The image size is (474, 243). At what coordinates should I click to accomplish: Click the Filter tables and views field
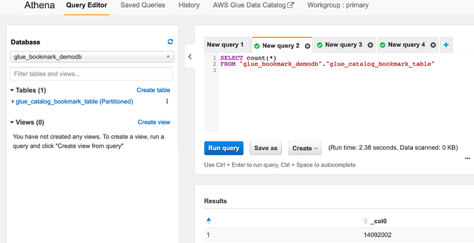[92, 74]
